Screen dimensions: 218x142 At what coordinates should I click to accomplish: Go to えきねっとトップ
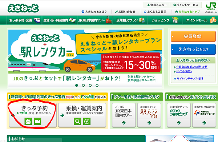coord(187,12)
